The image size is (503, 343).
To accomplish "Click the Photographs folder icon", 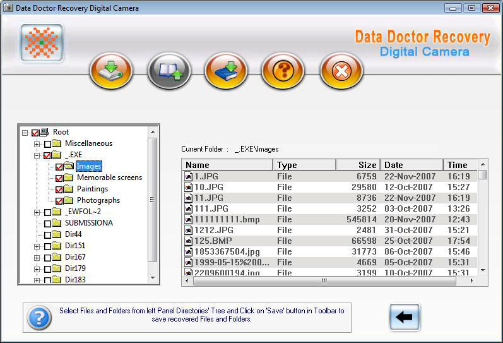I will 68,200.
